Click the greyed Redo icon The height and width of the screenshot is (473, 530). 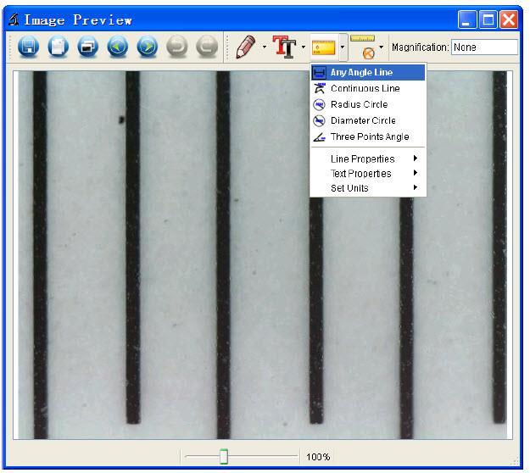[207, 47]
